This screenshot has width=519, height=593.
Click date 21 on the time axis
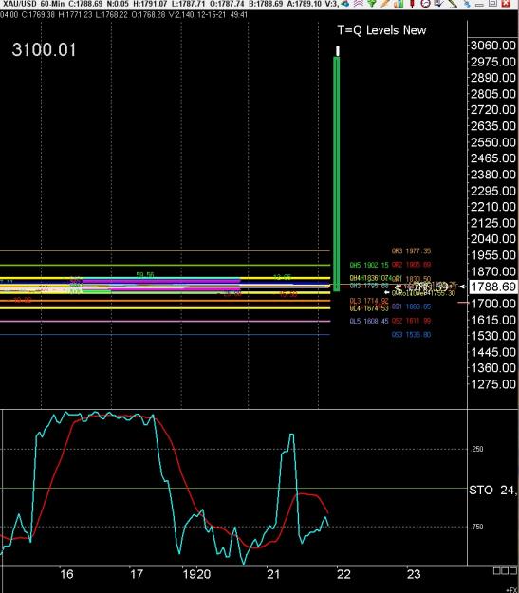tap(273, 574)
